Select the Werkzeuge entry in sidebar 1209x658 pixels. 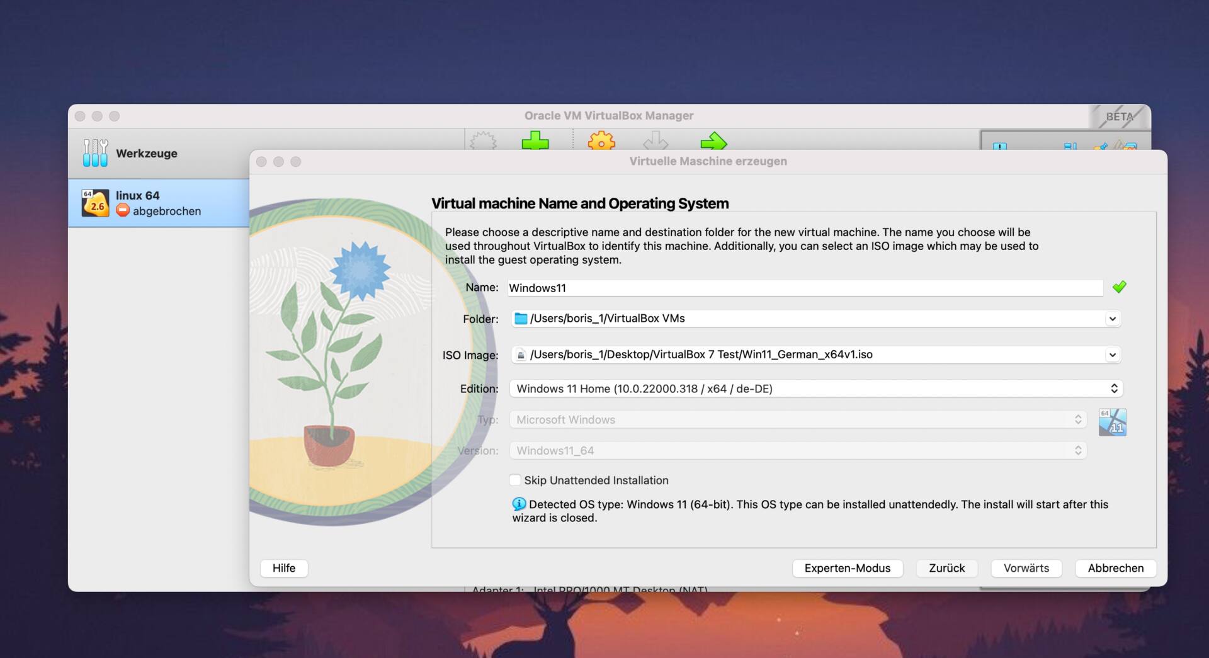click(147, 154)
